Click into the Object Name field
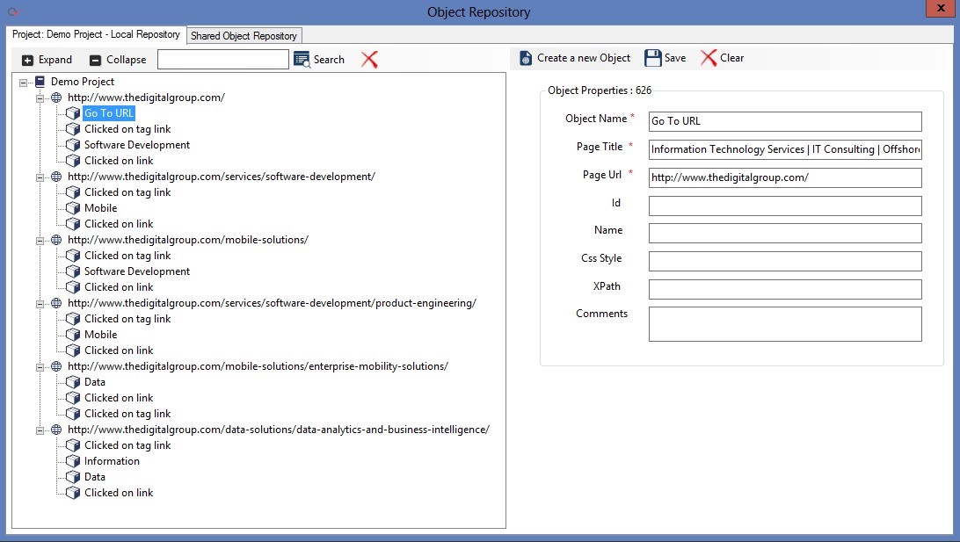Image resolution: width=960 pixels, height=542 pixels. click(x=785, y=121)
